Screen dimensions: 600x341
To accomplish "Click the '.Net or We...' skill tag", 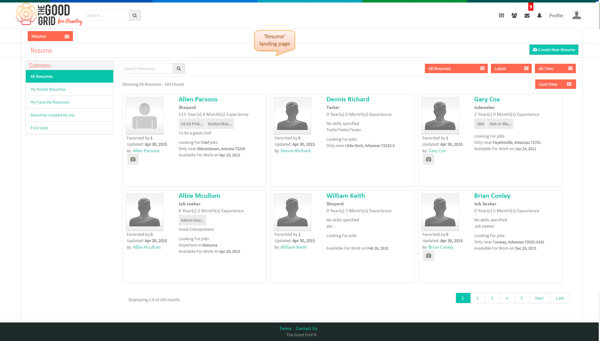I will pyautogui.click(x=500, y=124).
